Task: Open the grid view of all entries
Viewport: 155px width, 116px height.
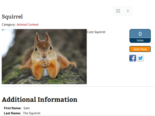Action: [118, 11]
